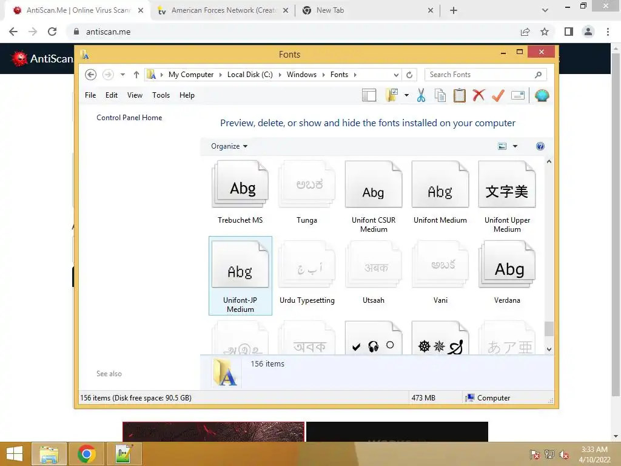The width and height of the screenshot is (621, 466).
Task: Click the red X Delete toolbar icon
Action: pyautogui.click(x=478, y=95)
